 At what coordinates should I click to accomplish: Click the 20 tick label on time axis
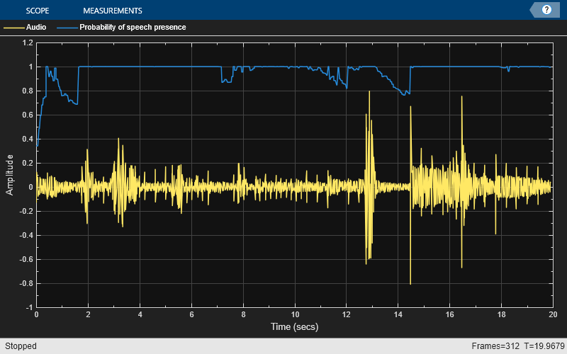tap(553, 315)
